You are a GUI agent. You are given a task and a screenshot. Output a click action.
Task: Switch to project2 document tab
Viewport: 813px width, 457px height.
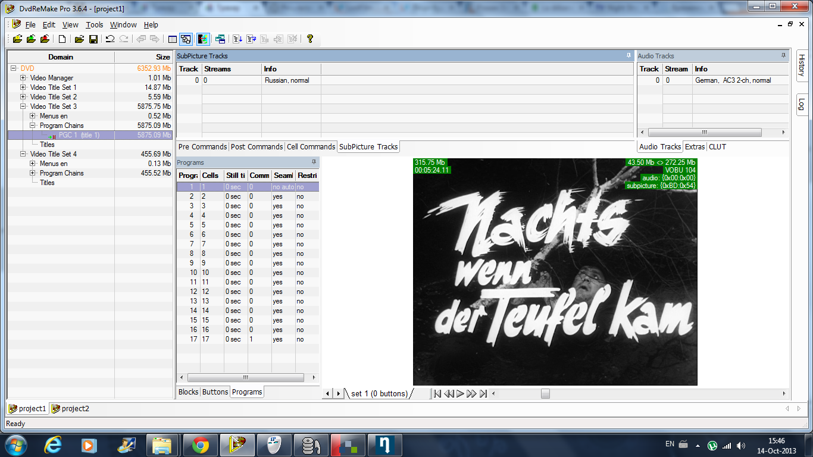tap(70, 409)
